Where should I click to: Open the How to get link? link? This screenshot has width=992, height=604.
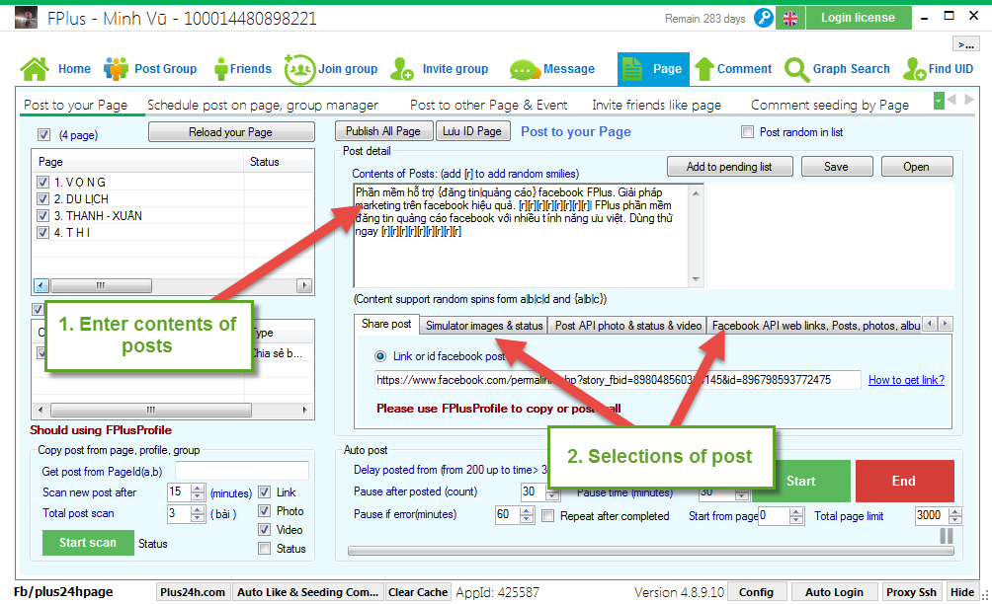[x=906, y=380]
